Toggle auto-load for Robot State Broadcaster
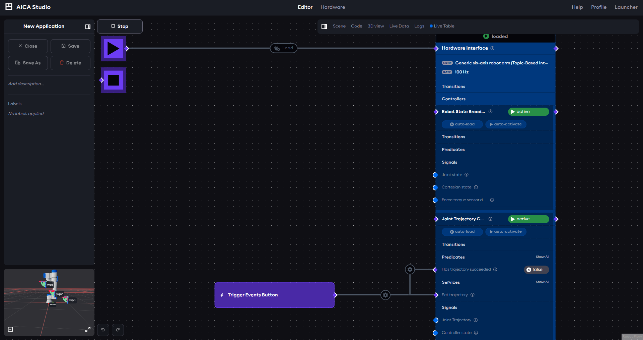This screenshot has width=643, height=340. 462,124
